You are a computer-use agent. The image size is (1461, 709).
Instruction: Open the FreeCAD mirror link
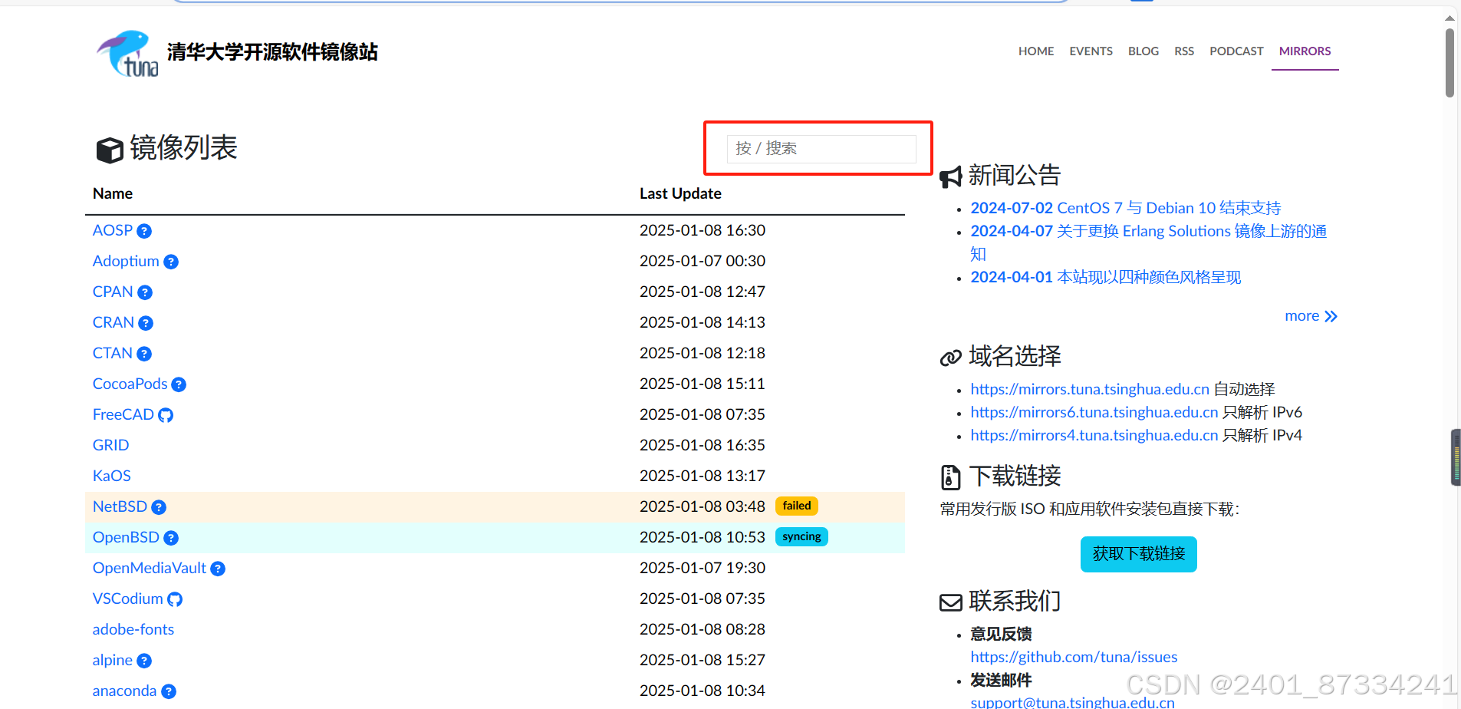[x=123, y=414]
